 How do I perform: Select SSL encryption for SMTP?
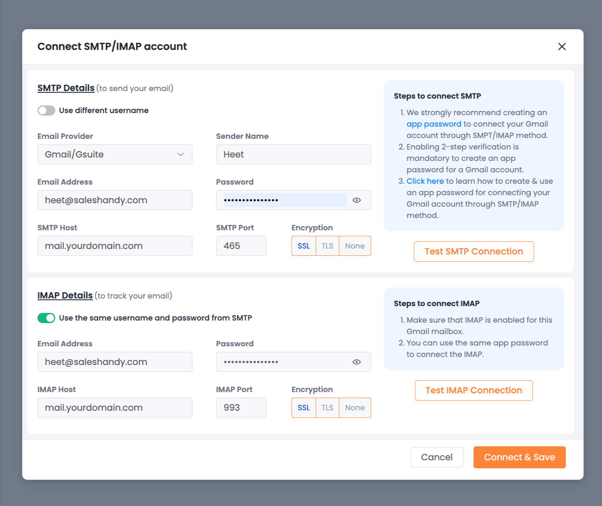pos(304,246)
